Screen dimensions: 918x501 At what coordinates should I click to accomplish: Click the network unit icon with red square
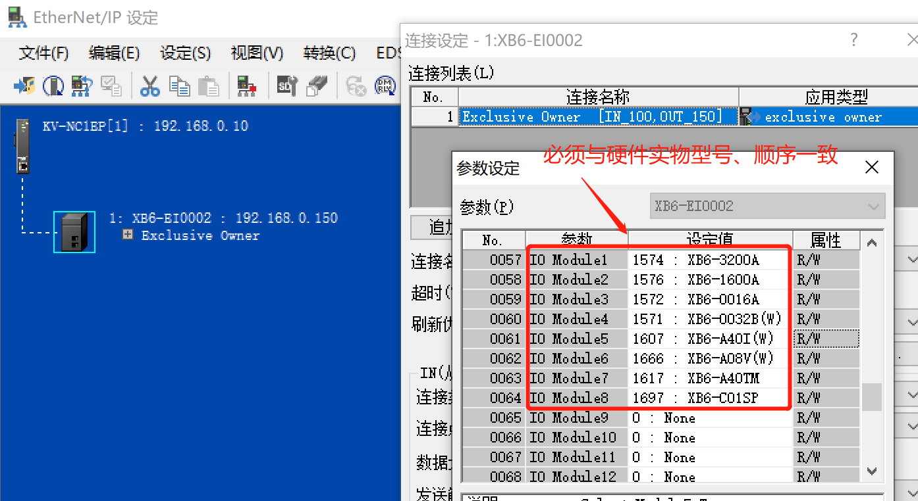point(247,86)
